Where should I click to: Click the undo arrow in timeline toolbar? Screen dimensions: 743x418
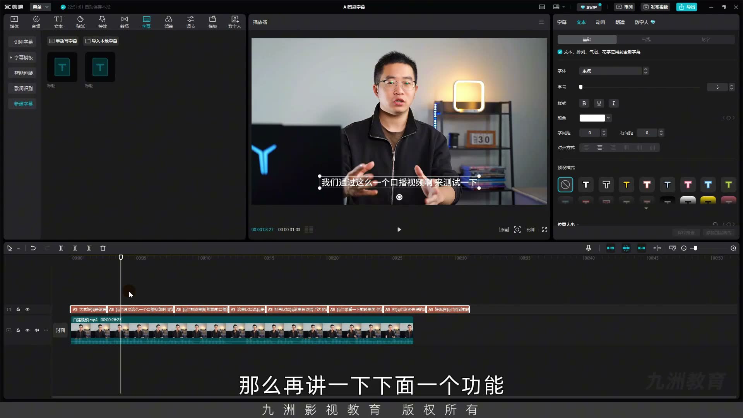[x=33, y=248]
